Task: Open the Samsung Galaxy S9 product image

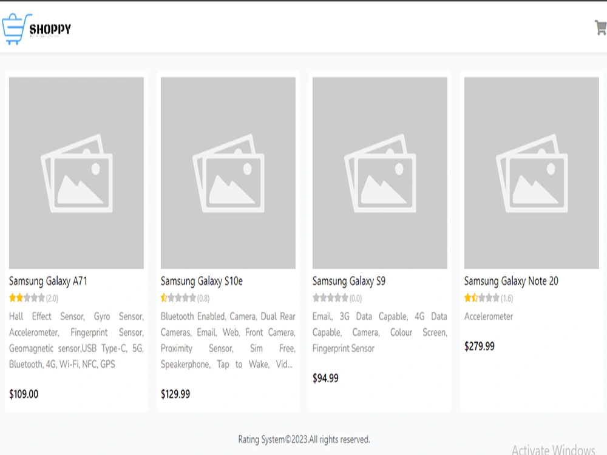Action: click(380, 173)
